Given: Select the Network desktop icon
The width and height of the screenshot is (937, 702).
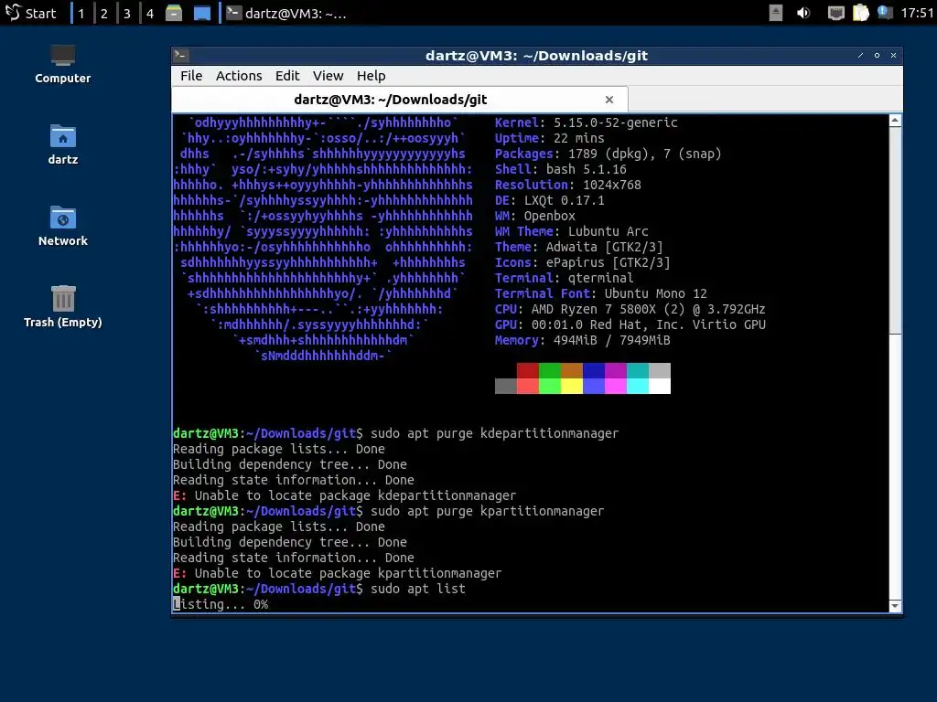Looking at the screenshot, I should [x=63, y=227].
